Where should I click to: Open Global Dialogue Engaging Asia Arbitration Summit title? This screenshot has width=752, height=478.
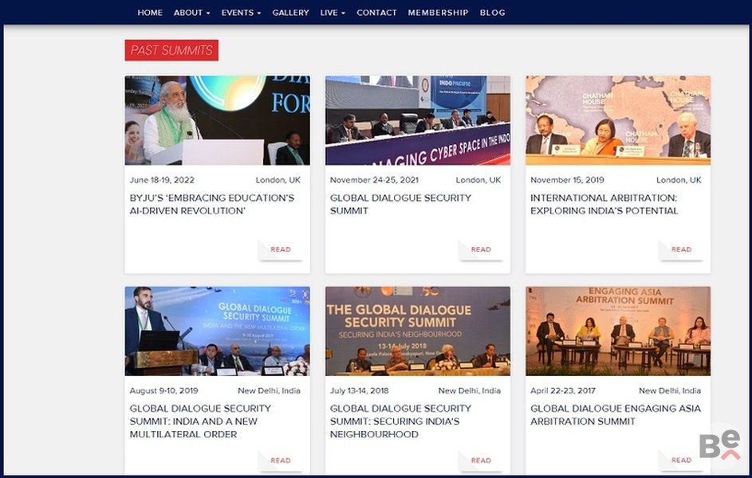[x=616, y=415]
